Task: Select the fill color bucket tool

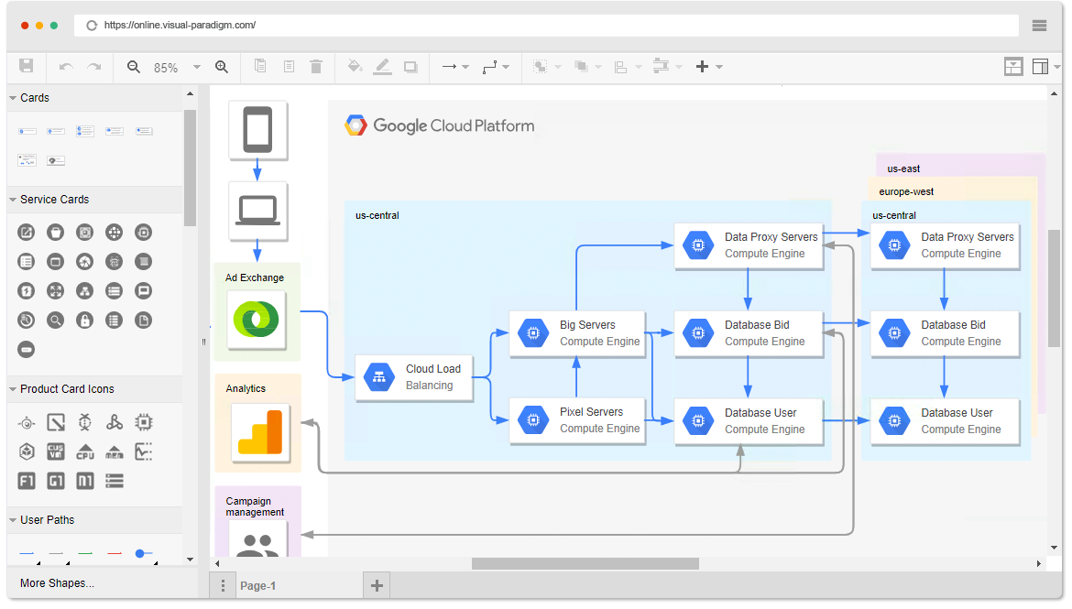Action: 355,67
